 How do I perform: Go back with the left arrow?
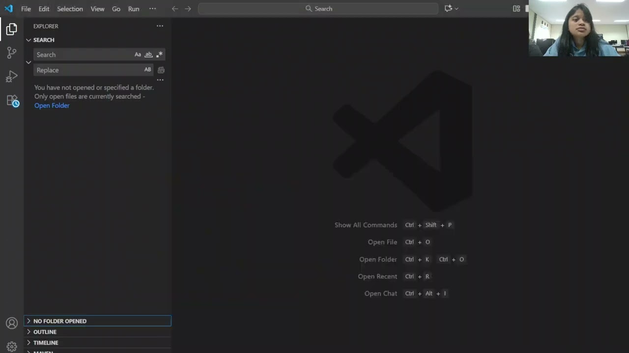(175, 9)
